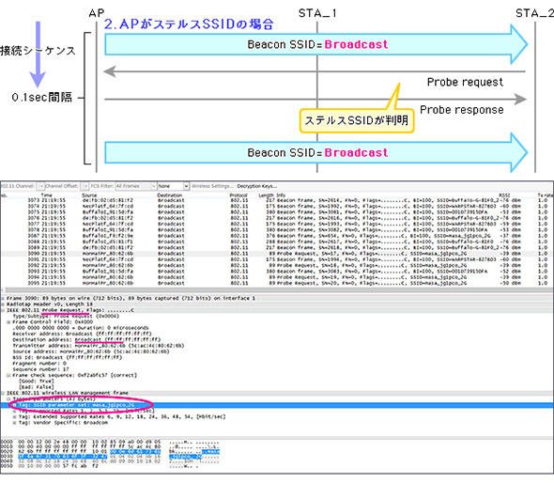
Task: Select the Fragment number line
Action: coord(39,363)
